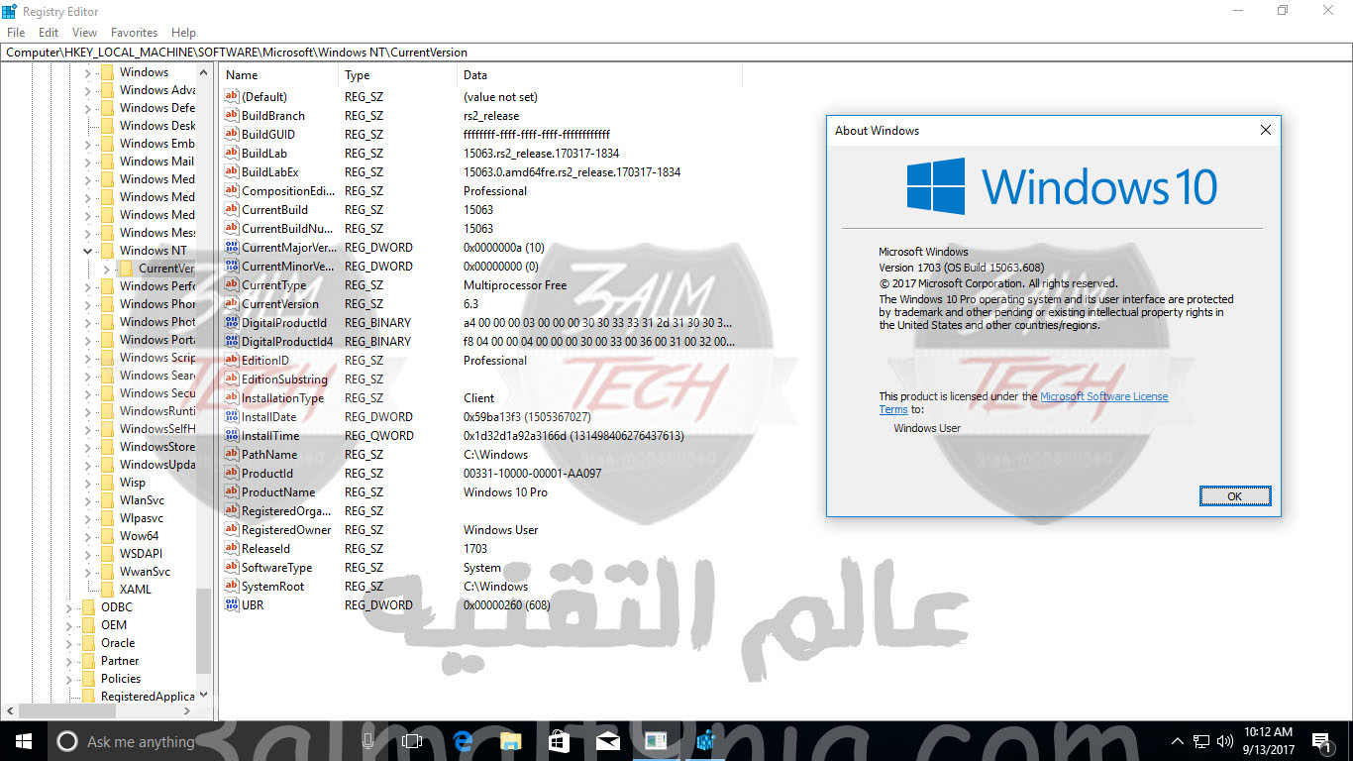The width and height of the screenshot is (1353, 761).
Task: Select the CurrentBuild string icon
Action: (x=232, y=210)
